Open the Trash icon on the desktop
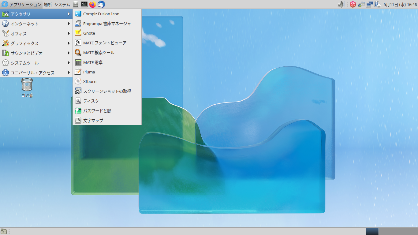418x235 pixels. tap(27, 84)
